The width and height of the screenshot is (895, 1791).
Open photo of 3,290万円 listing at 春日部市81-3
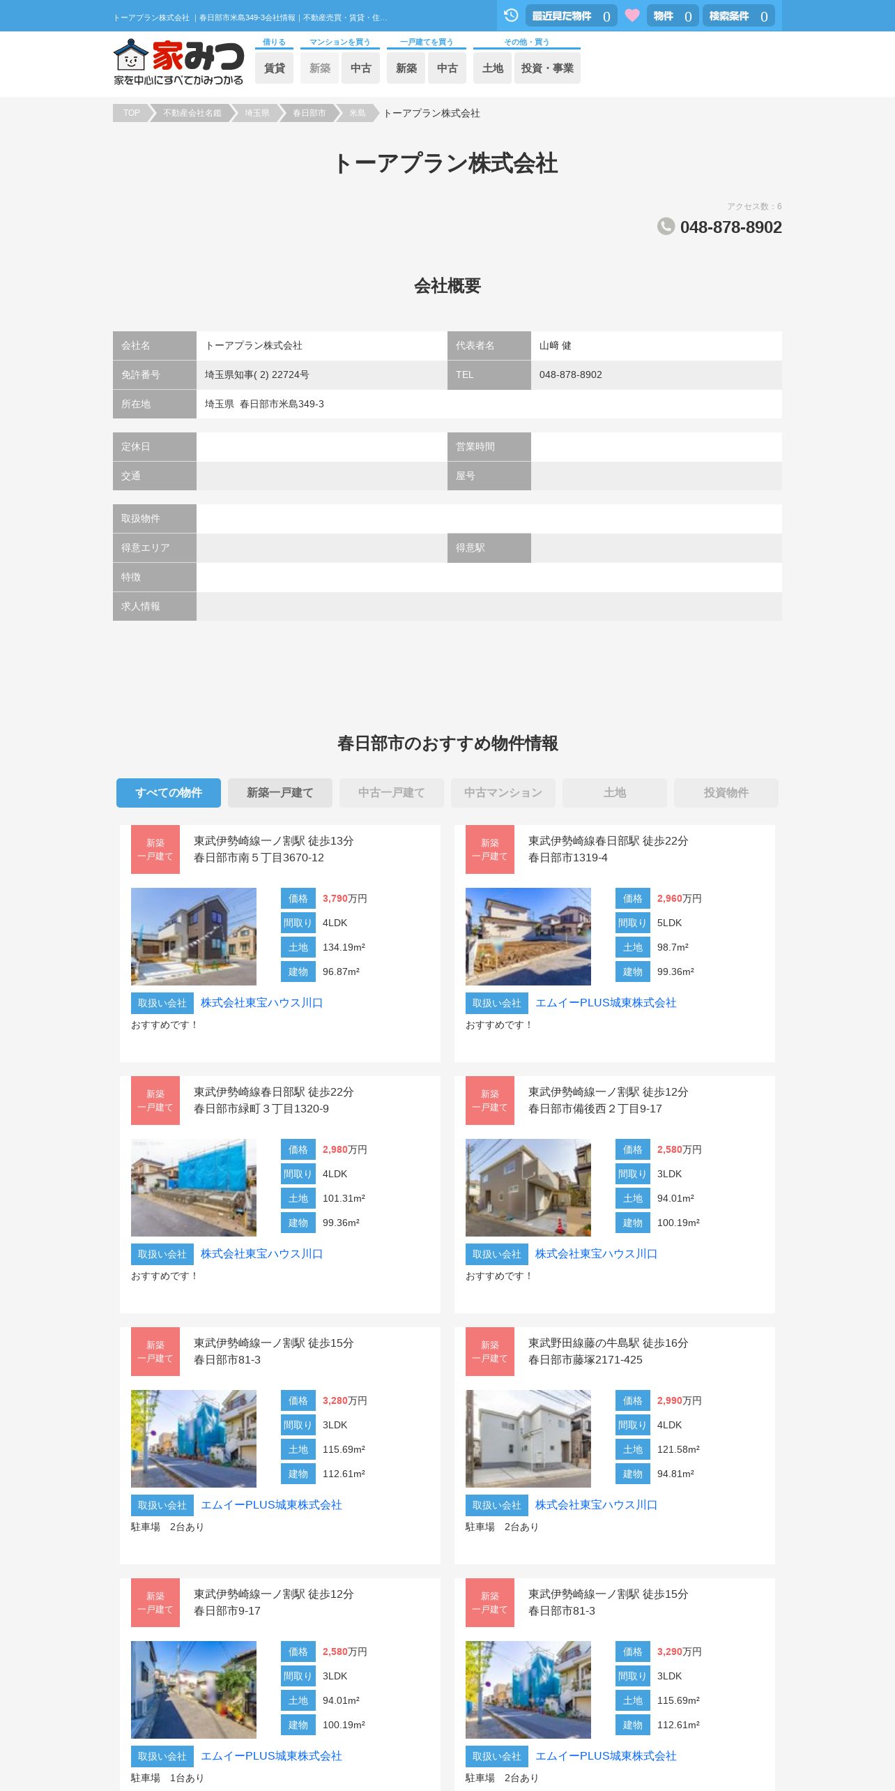[x=528, y=1690]
